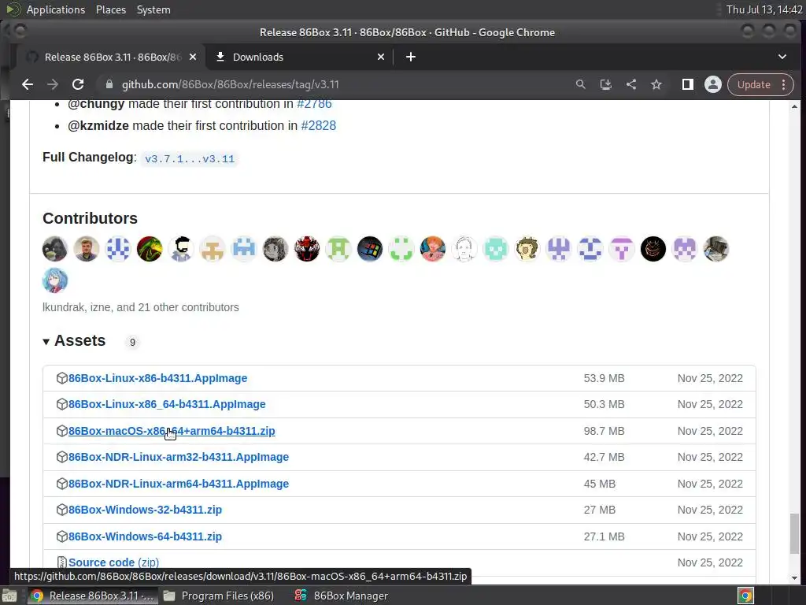Click the size 98.7 MB text

click(604, 431)
